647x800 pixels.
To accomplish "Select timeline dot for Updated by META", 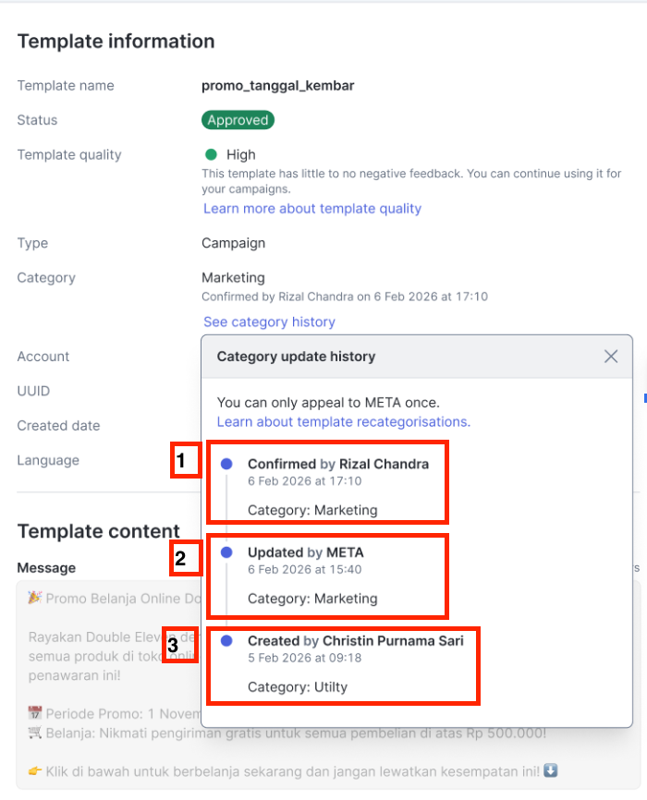I will pyautogui.click(x=226, y=552).
